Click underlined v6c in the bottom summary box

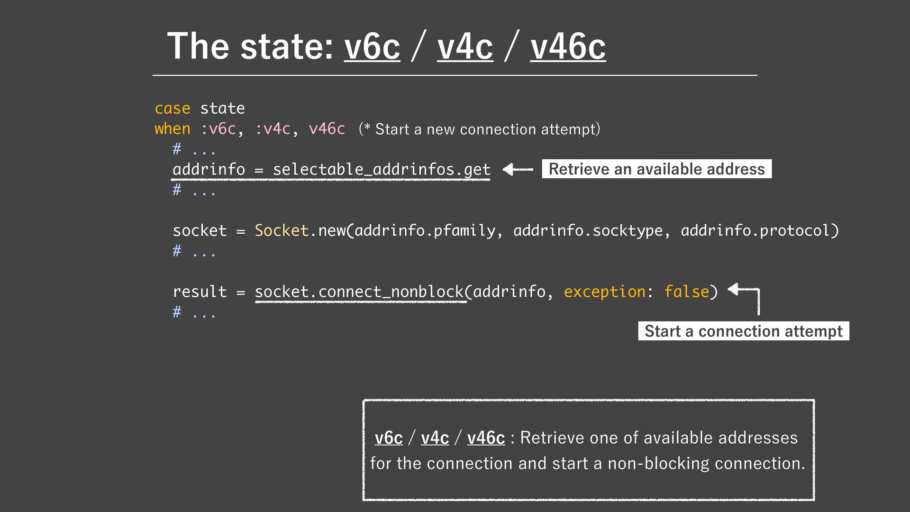(389, 438)
